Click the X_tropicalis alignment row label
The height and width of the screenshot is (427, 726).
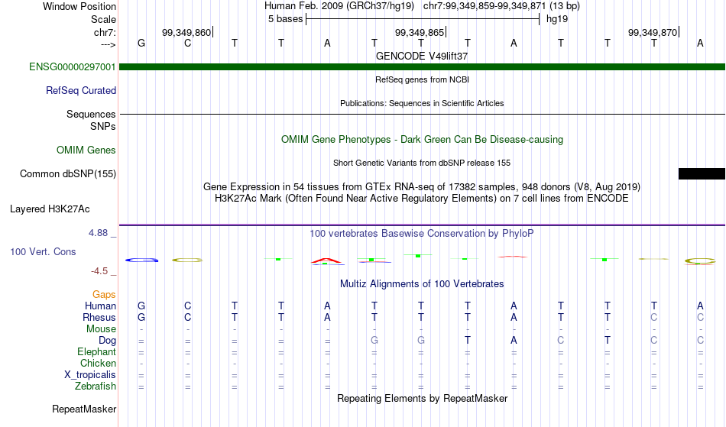tap(90, 375)
